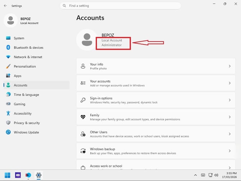Open Network & internet wifi icon
This screenshot has height=181, width=241.
point(8,57)
